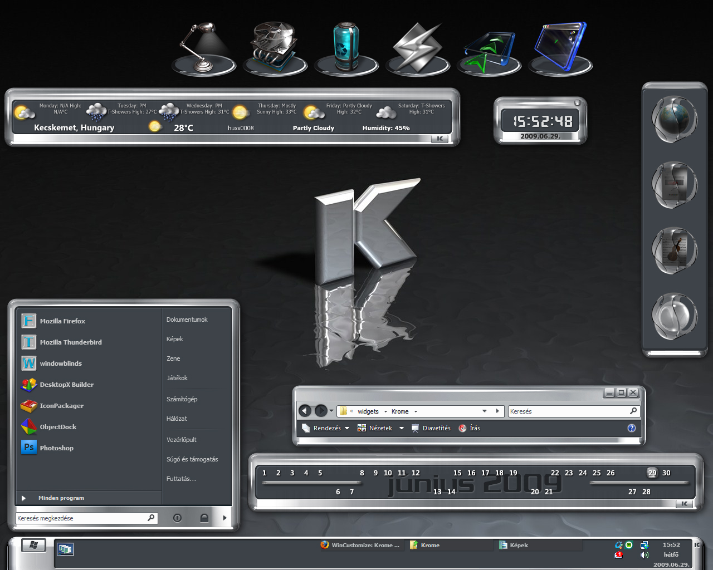Image resolution: width=713 pixels, height=570 pixels.
Task: Click Thursday forecast sun icon
Action: tap(240, 113)
